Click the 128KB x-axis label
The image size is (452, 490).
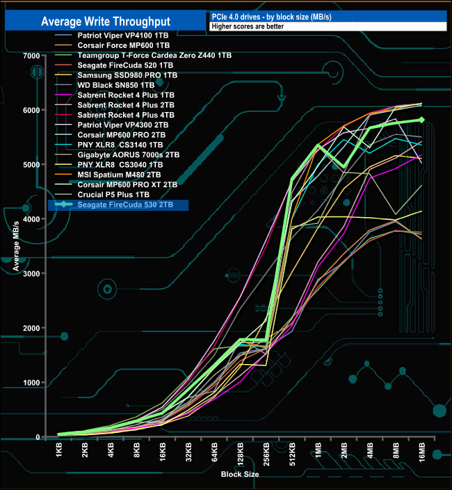tap(240, 454)
